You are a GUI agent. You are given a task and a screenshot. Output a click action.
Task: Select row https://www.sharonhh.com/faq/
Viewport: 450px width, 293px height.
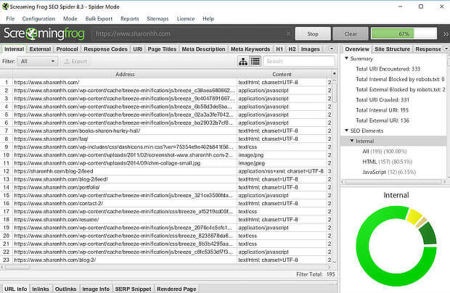165,139
